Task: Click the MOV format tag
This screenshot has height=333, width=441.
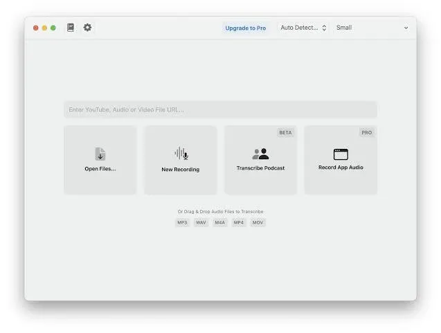Action: click(x=258, y=222)
